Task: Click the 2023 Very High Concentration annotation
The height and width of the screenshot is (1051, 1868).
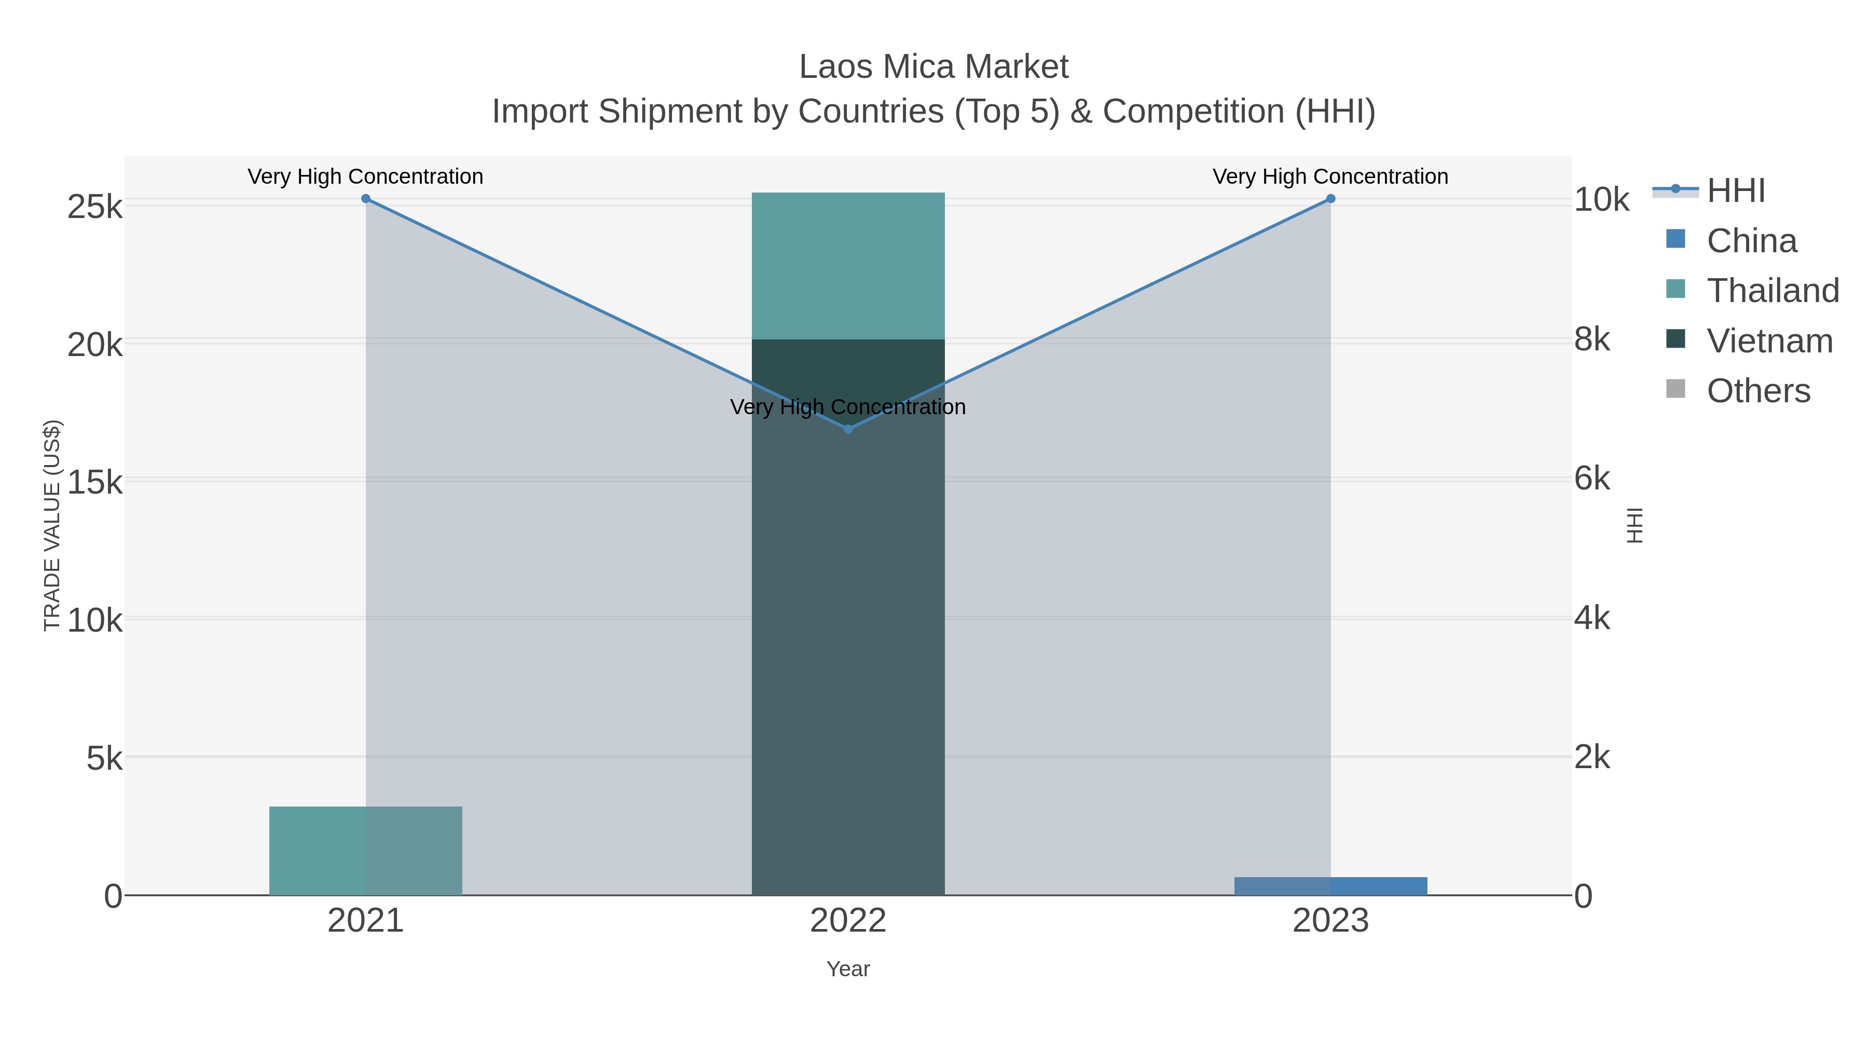Action: pyautogui.click(x=1330, y=176)
